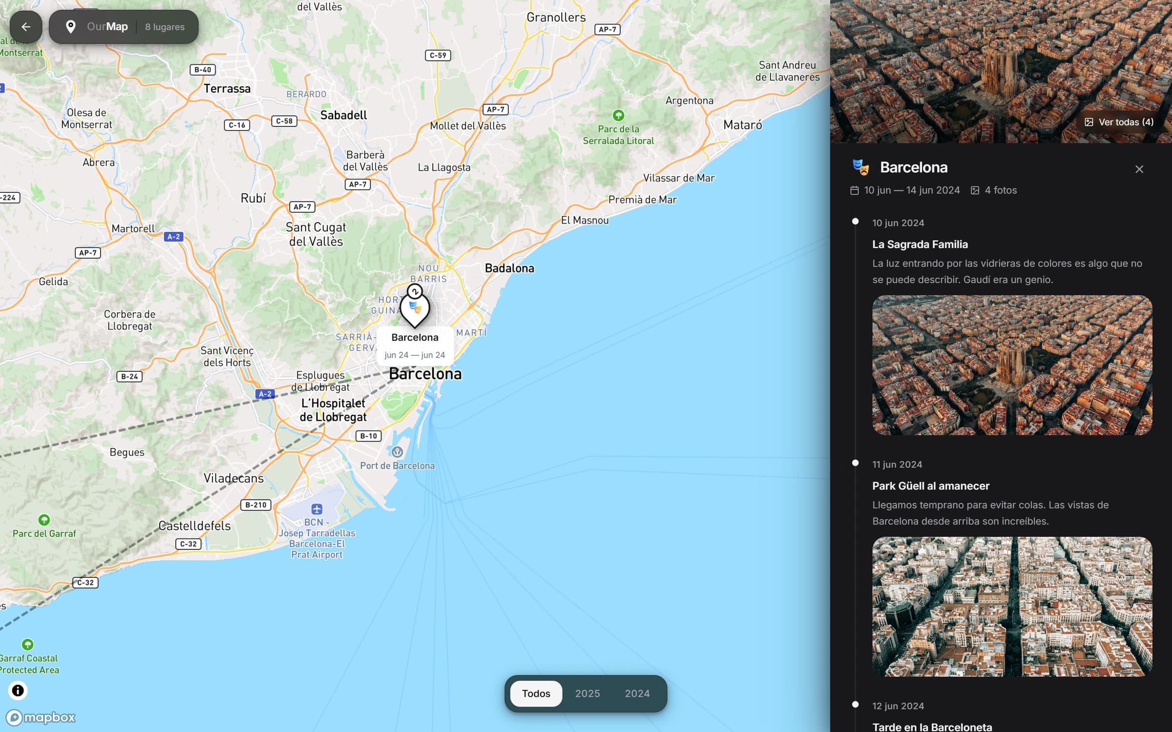Close the Barcelona detail panel
This screenshot has width=1172, height=732.
(1139, 169)
